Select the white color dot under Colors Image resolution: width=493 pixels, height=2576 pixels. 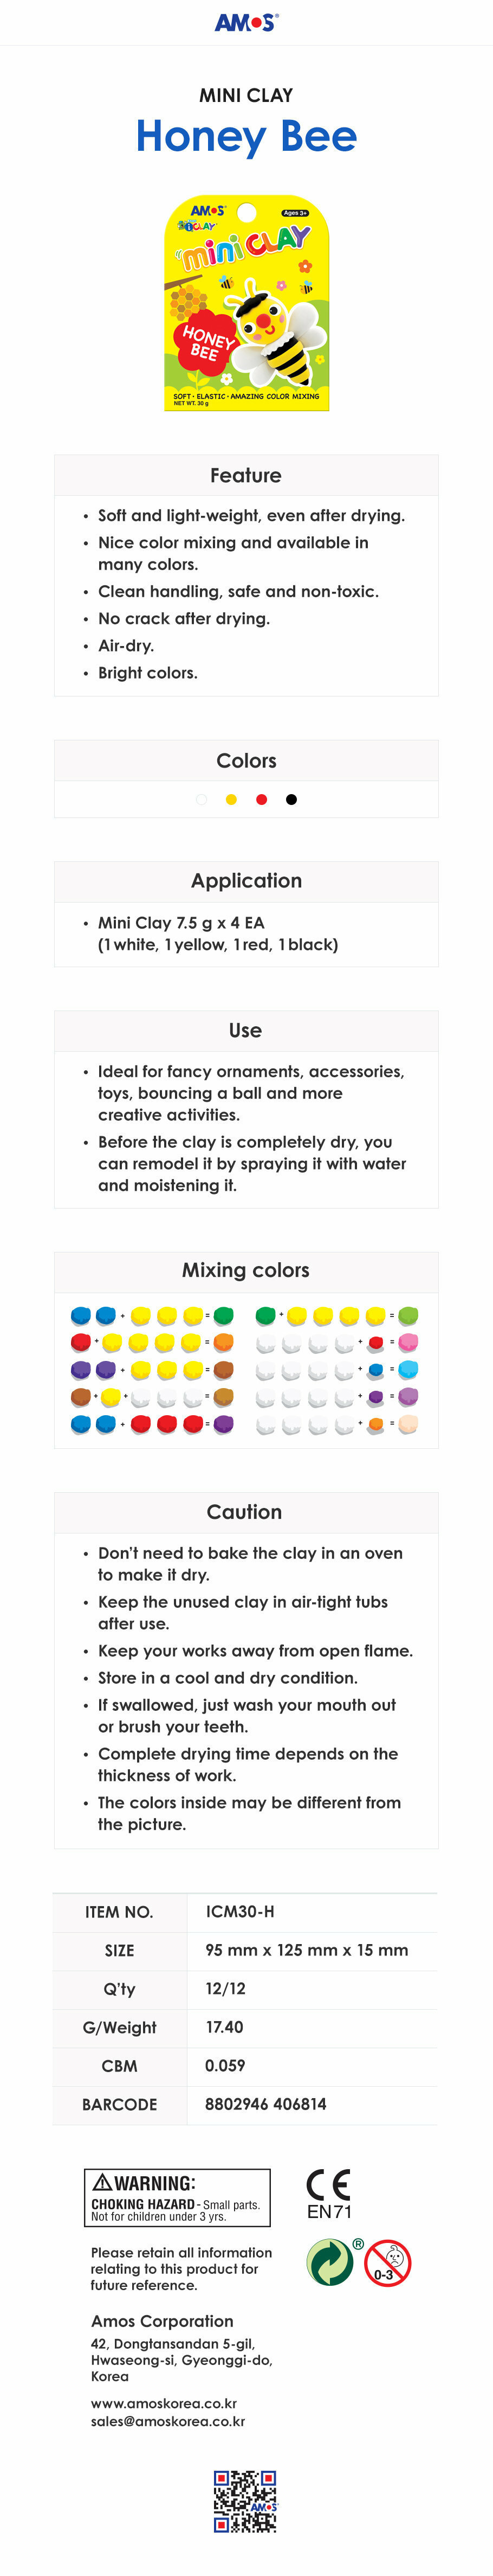202,799
